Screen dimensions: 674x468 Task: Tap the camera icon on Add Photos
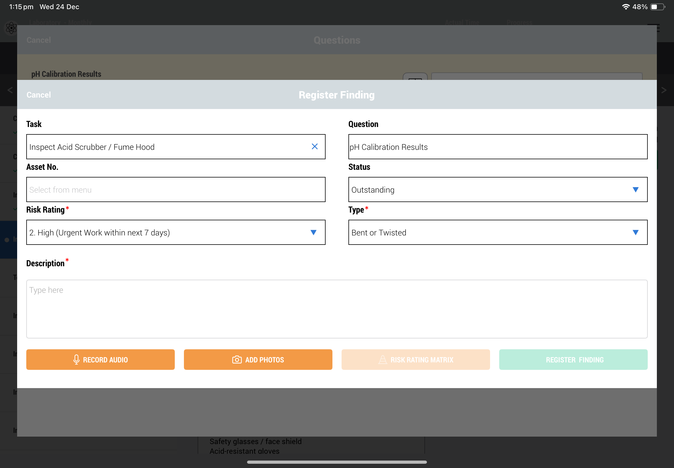coord(236,360)
